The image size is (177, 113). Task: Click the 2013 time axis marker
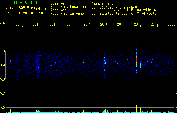[53, 24]
